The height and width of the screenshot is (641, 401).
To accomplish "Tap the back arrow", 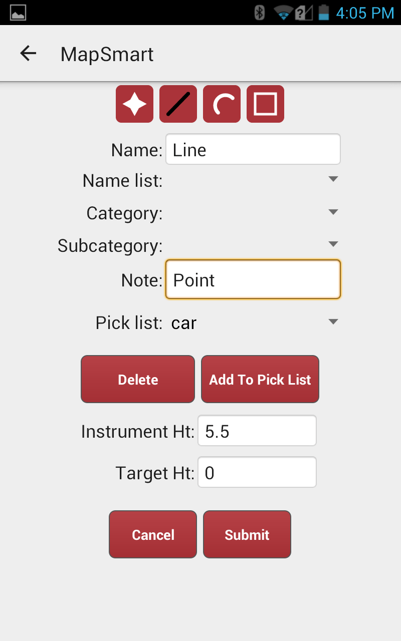I will [28, 54].
